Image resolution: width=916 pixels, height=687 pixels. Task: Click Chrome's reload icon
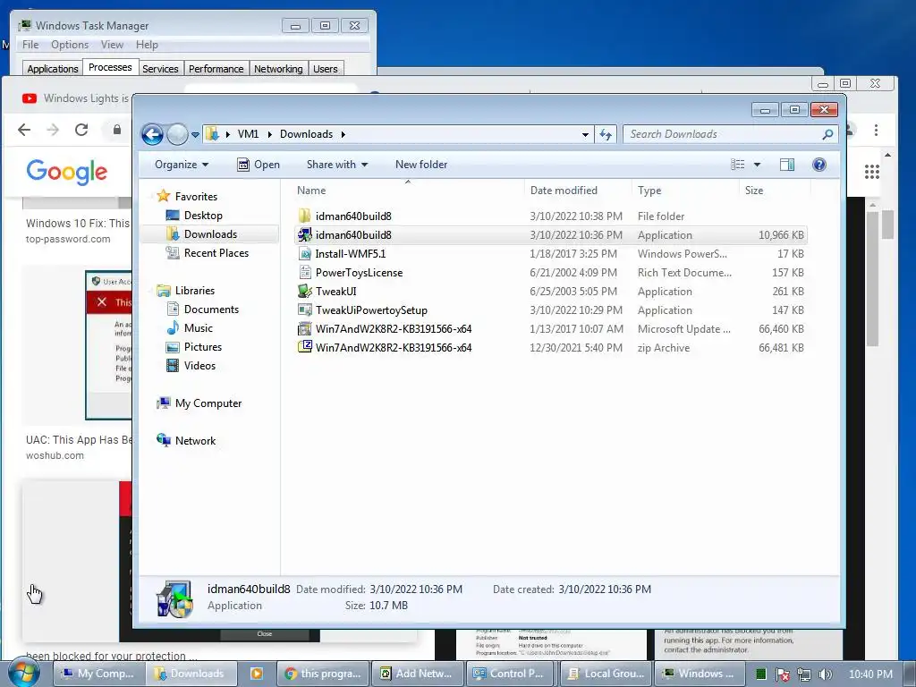tap(81, 130)
